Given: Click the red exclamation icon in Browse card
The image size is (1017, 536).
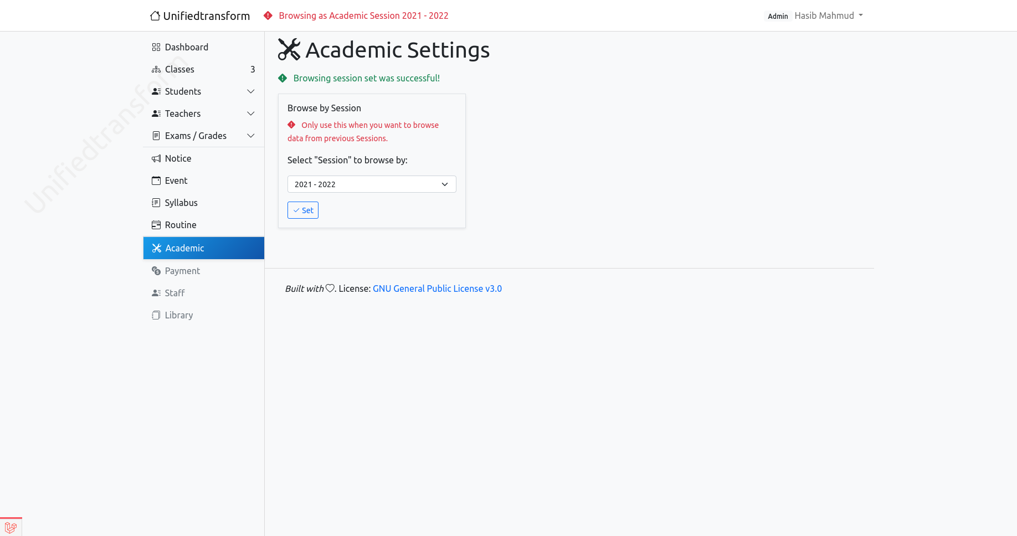Looking at the screenshot, I should (x=291, y=125).
